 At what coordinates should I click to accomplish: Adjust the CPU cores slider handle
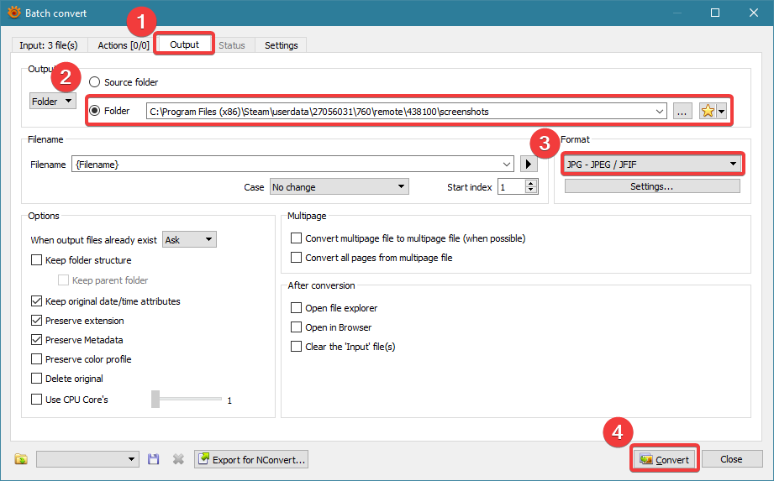[155, 400]
